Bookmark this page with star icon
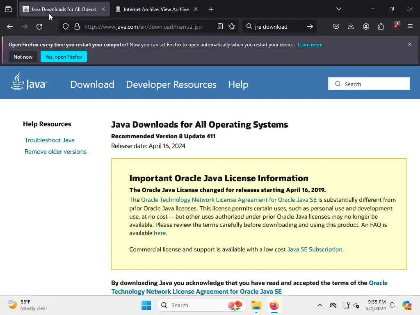Screen dimensions: 420x315 click(232, 27)
